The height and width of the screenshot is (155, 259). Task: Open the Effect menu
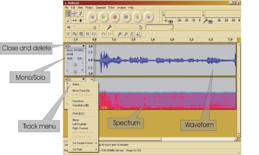(112, 8)
